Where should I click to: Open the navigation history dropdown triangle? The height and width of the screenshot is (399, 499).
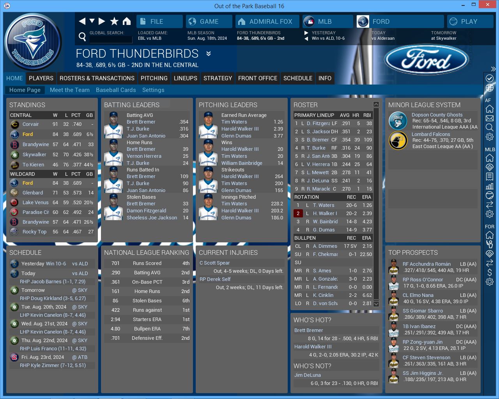coord(92,21)
